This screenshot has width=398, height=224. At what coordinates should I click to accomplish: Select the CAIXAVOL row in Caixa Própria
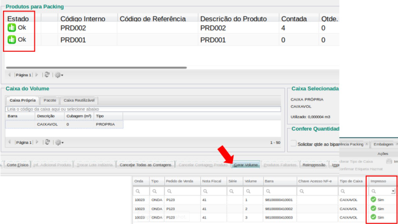pyautogui.click(x=64, y=124)
